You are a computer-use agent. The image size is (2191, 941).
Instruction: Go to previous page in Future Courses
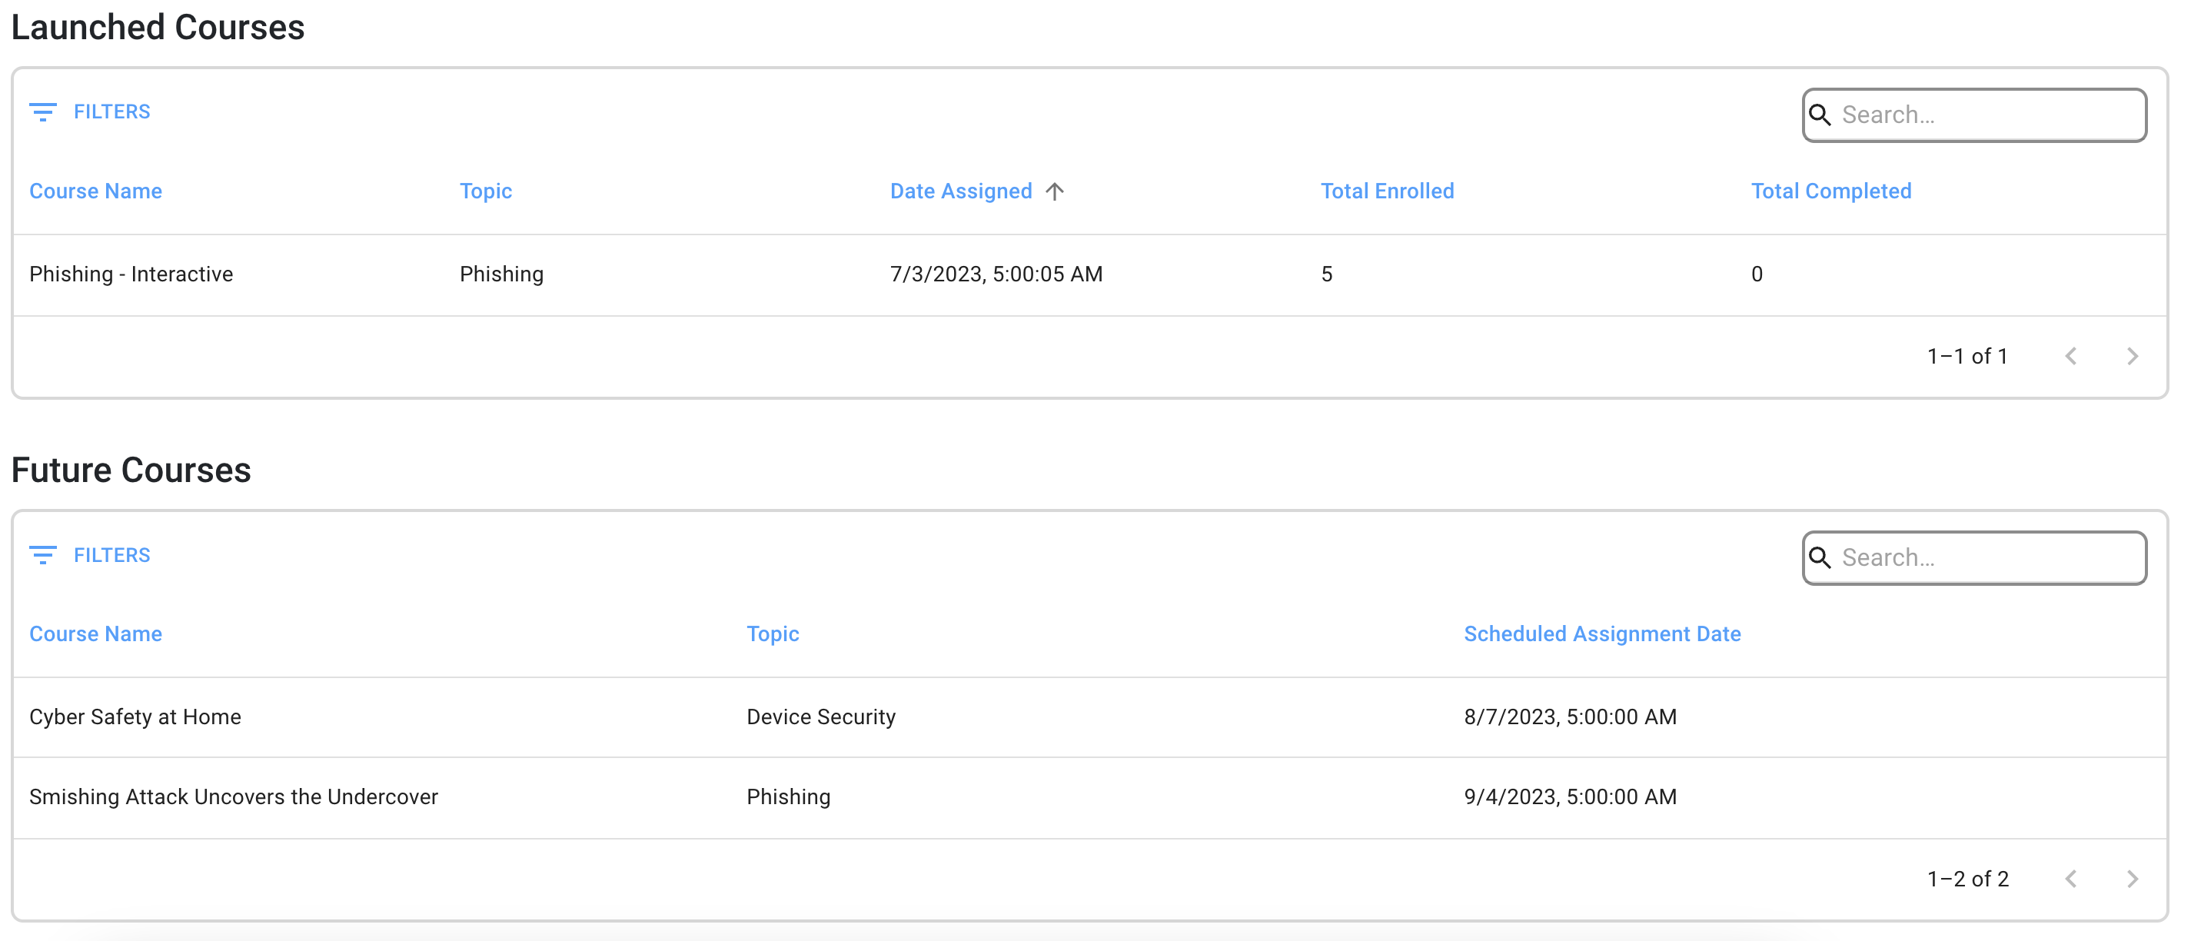coord(2071,879)
